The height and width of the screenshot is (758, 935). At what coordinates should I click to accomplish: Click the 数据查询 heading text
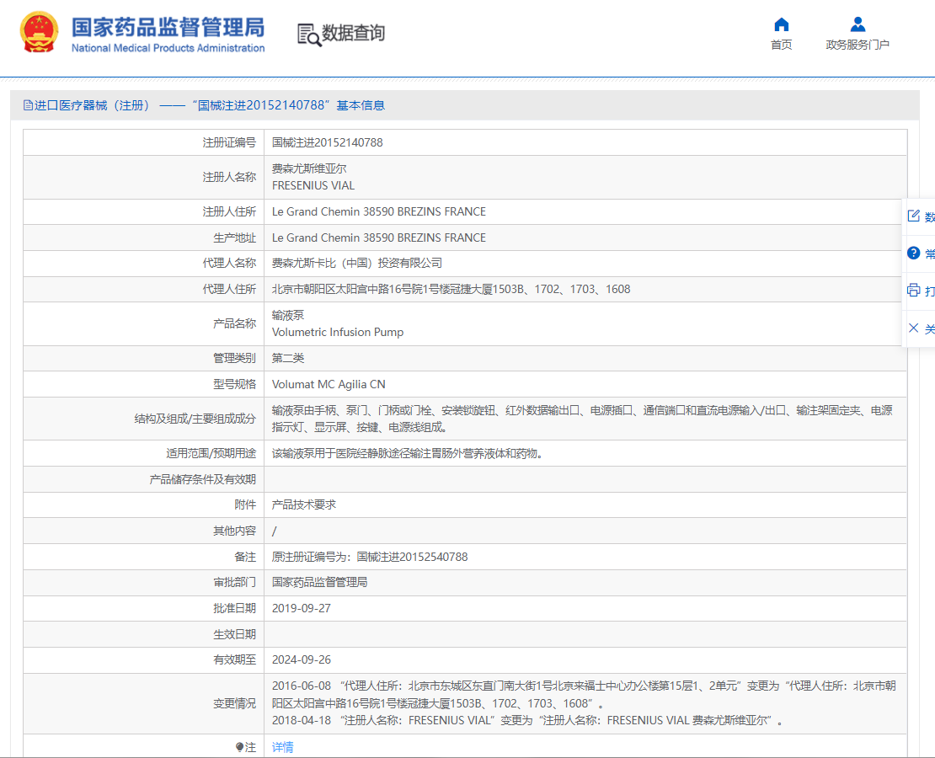tap(353, 33)
